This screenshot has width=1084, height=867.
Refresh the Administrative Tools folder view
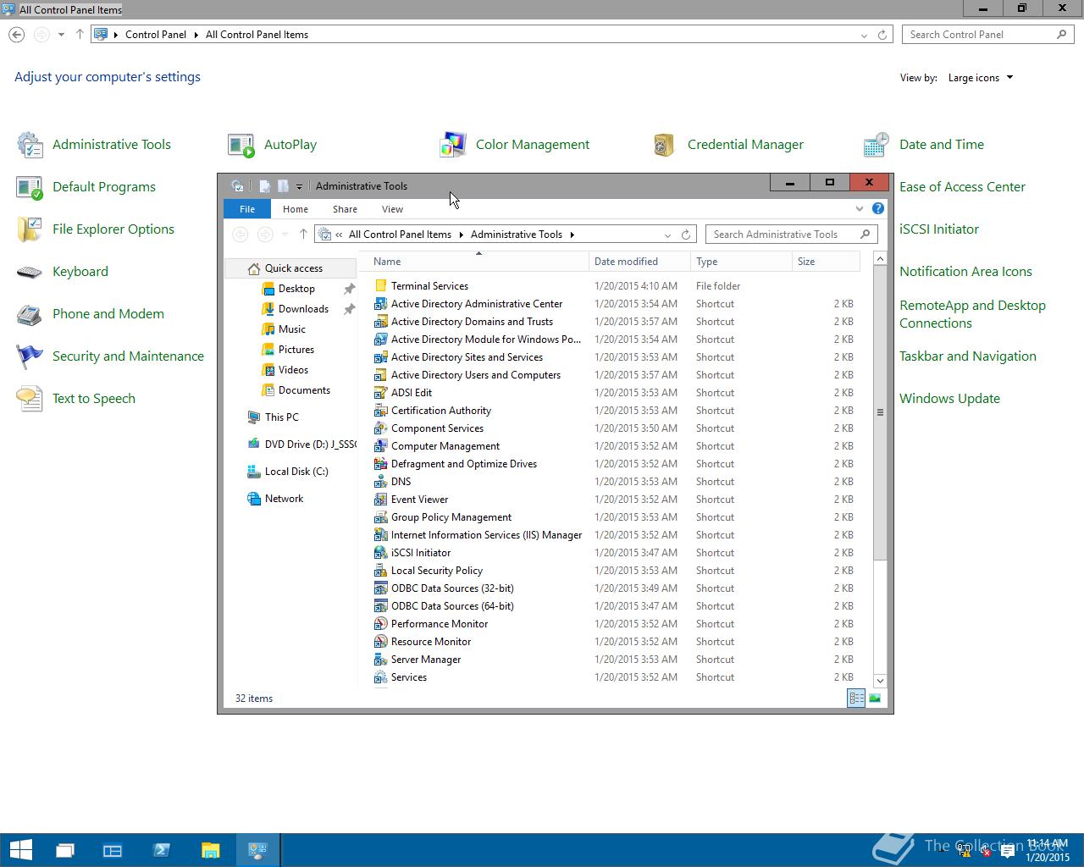[686, 235]
